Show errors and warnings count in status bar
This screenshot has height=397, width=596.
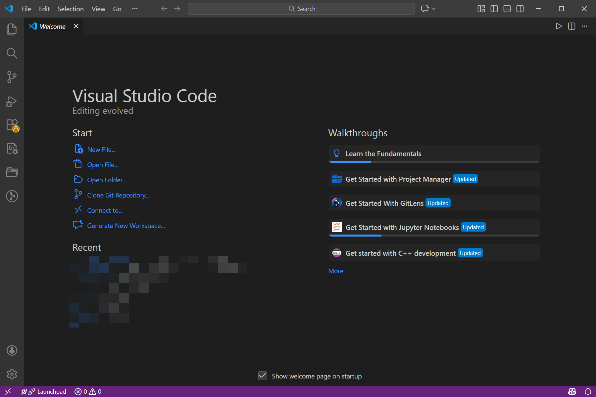pyautogui.click(x=88, y=392)
